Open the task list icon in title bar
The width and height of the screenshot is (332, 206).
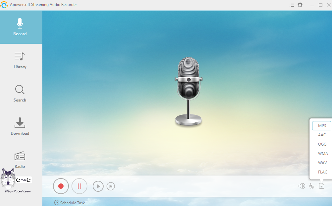[x=292, y=5]
